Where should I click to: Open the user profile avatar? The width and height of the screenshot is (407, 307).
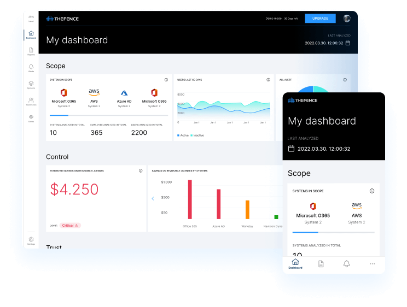coord(347,19)
